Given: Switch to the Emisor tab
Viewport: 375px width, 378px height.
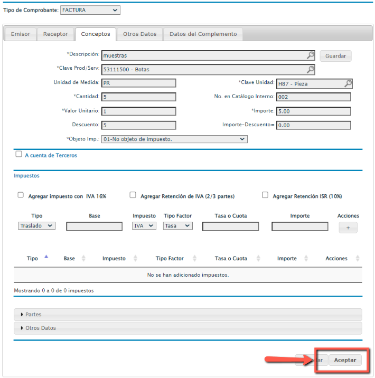Looking at the screenshot, I should (21, 34).
